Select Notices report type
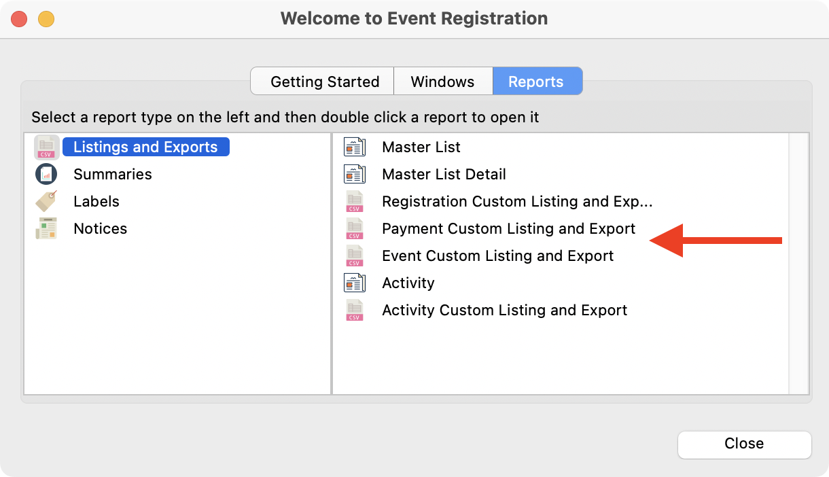829x477 pixels. 100,229
